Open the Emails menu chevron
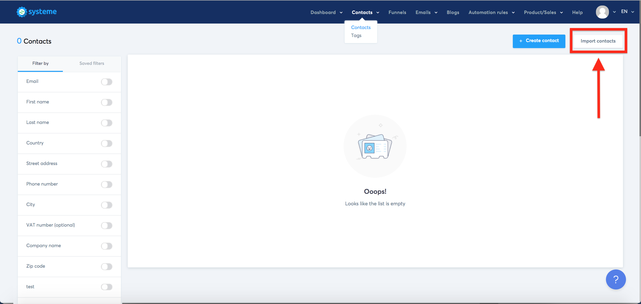The height and width of the screenshot is (304, 641). 436,13
